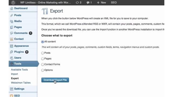173x97 pixels.
Task: Open the SEO menu in admin bar
Action: click(114, 2)
